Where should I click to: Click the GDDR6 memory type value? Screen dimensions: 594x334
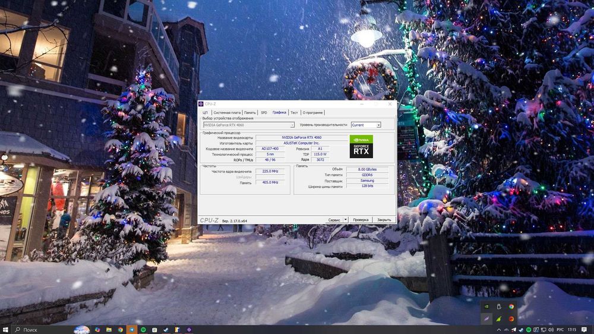(367, 175)
